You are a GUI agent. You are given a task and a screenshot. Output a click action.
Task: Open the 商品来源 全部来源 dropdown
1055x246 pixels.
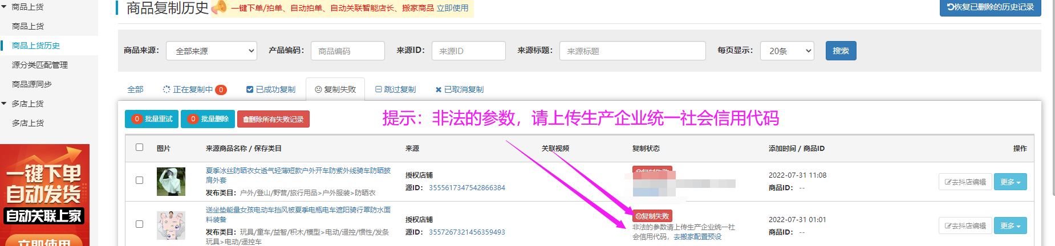212,51
